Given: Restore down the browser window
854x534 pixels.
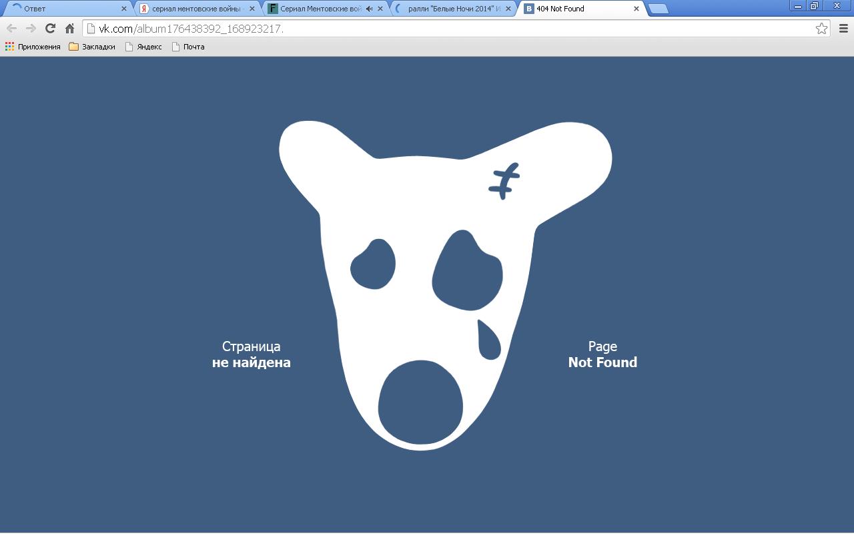Looking at the screenshot, I should 814,6.
